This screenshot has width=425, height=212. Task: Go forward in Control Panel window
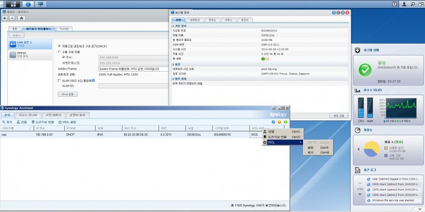coord(12,18)
